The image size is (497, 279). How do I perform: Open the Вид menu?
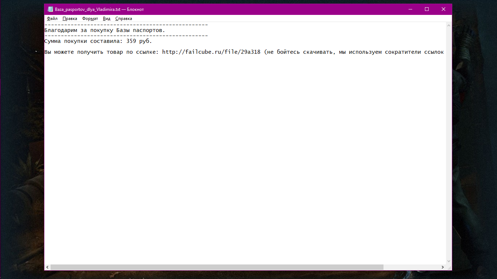point(107,19)
